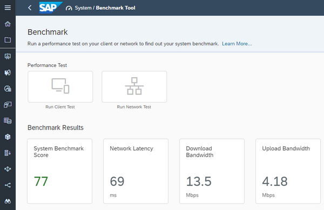
Task: Open the Connections share icon in sidebar
Action: (x=8, y=185)
